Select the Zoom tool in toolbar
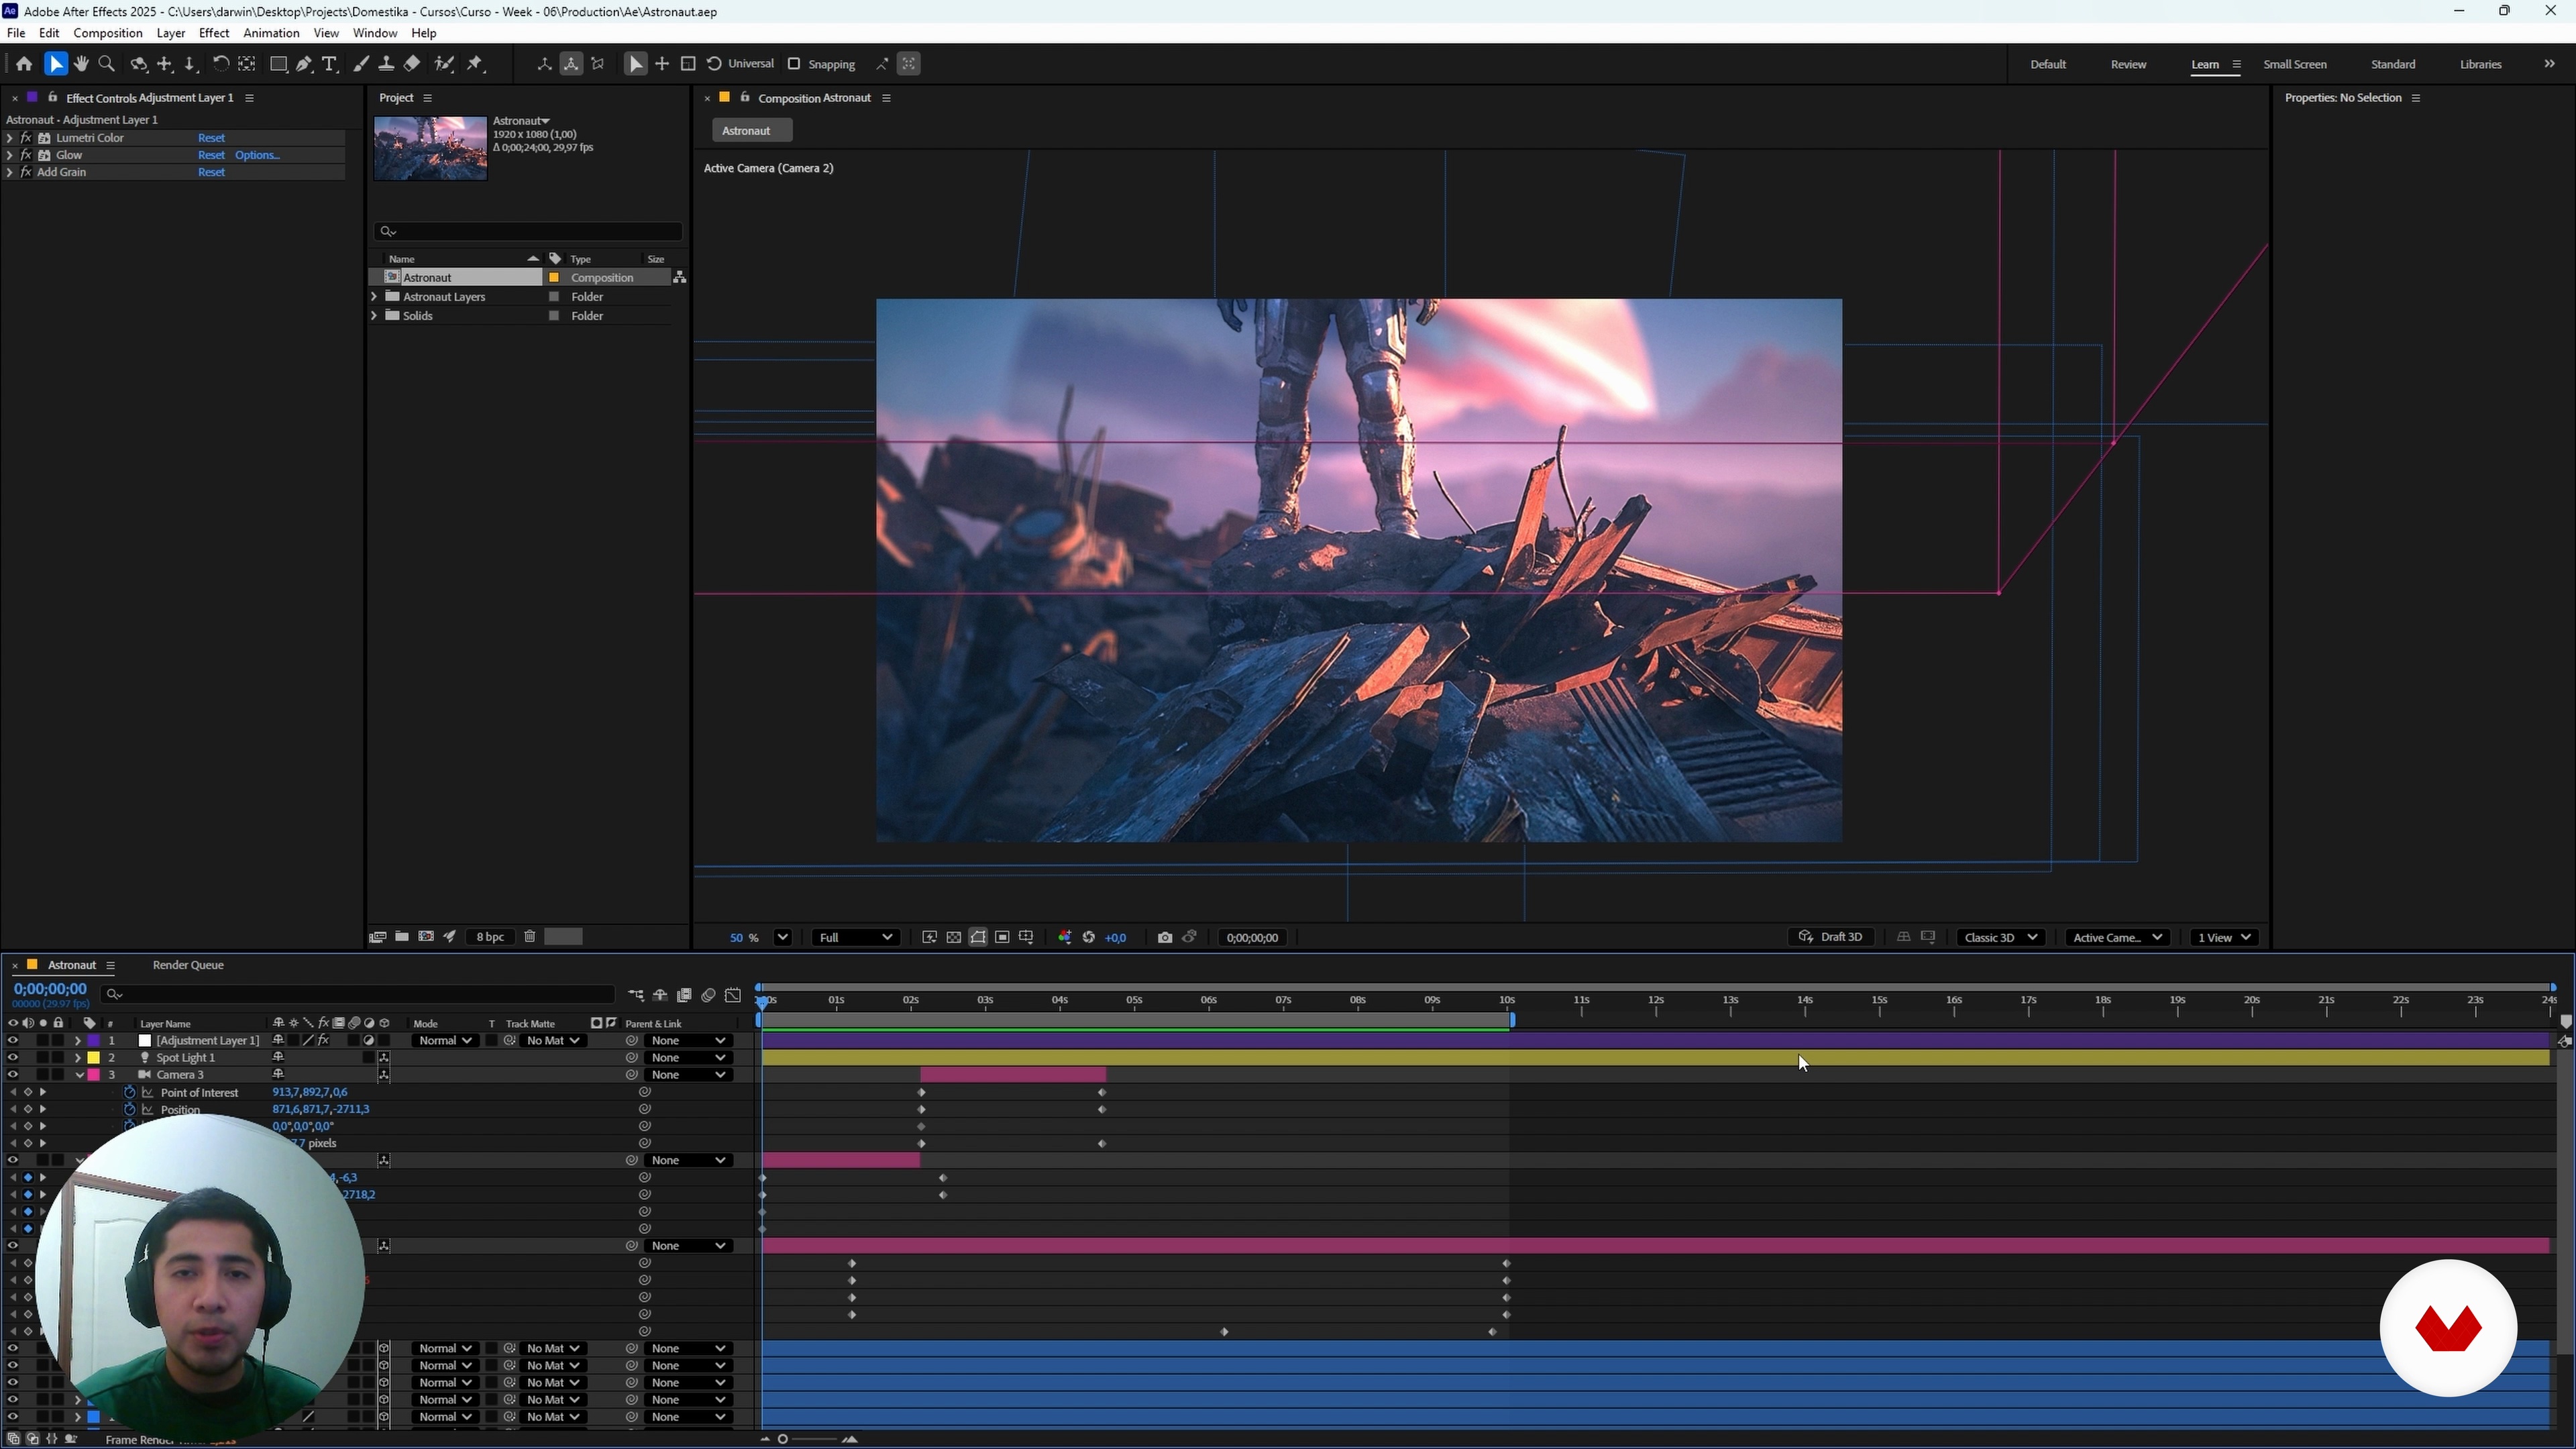 (x=107, y=64)
